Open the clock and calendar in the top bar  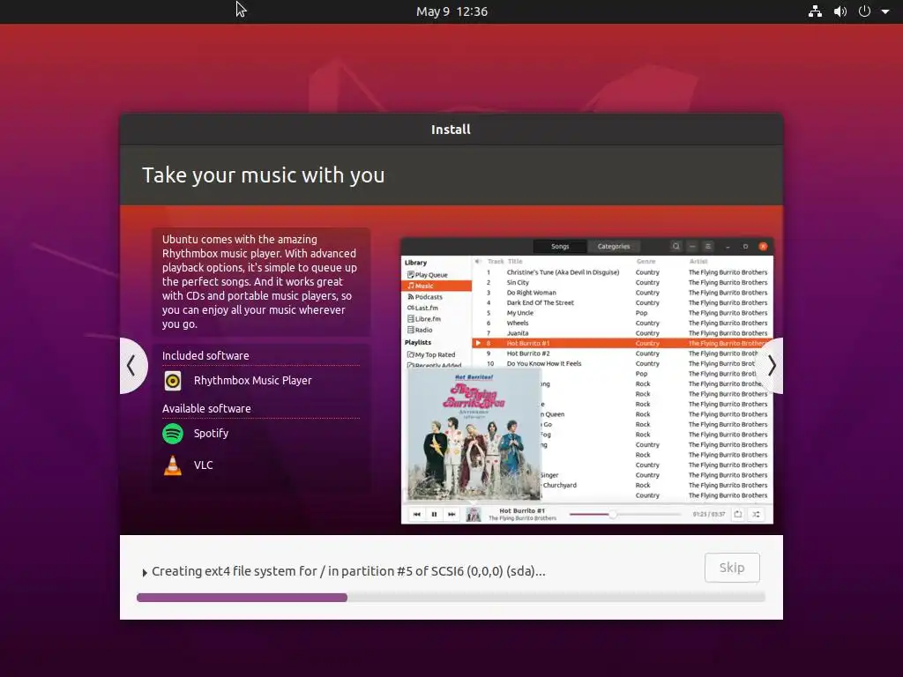451,11
